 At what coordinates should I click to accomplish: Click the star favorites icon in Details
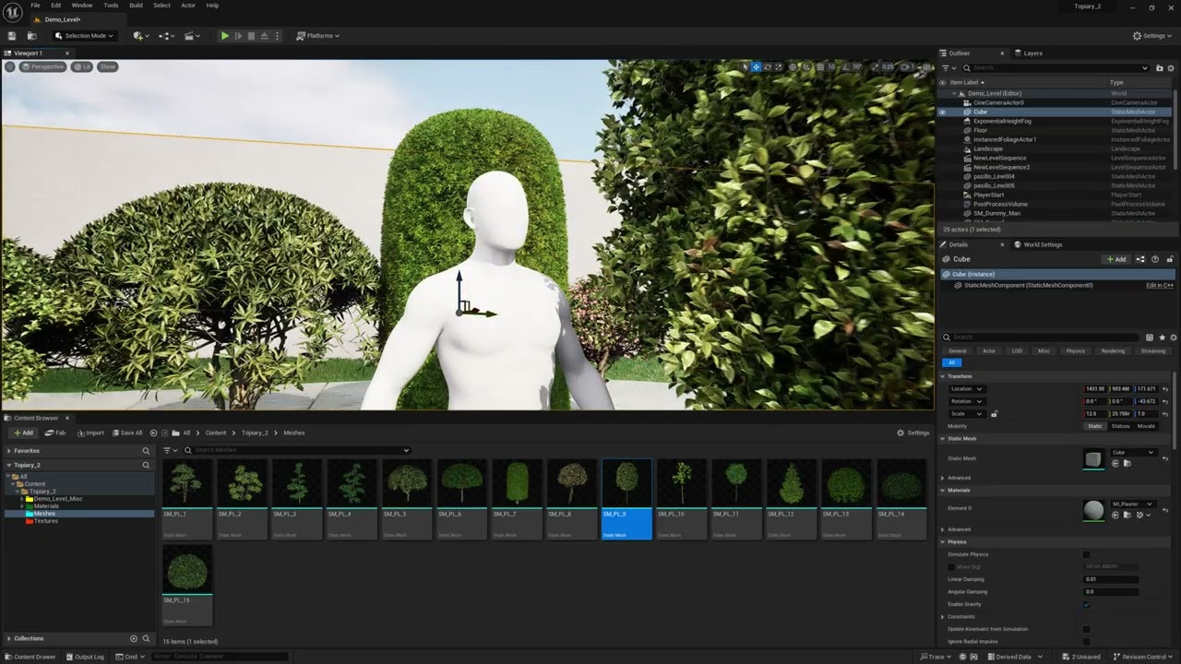[1162, 338]
